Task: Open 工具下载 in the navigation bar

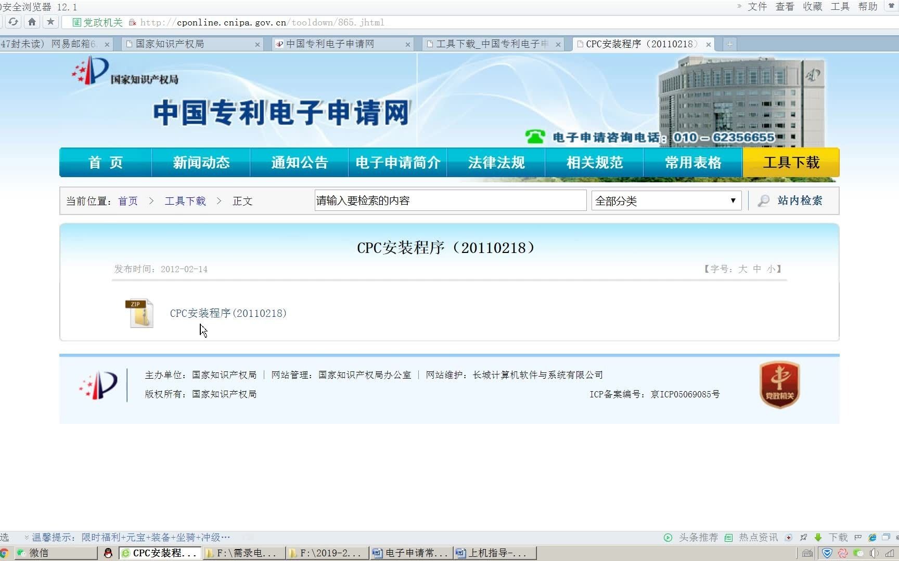Action: pyautogui.click(x=791, y=163)
